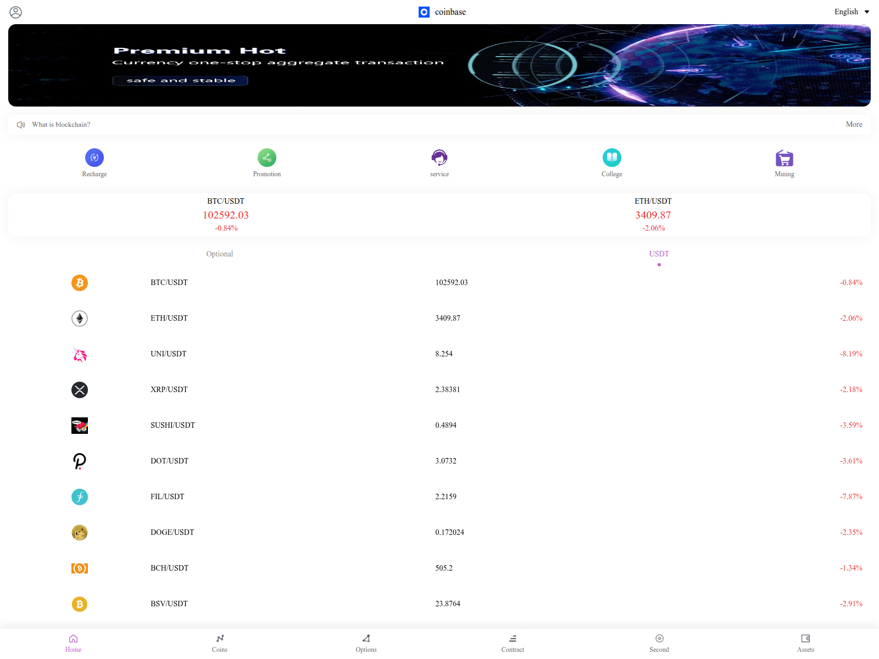Click the UNI price 8.254

444,354
